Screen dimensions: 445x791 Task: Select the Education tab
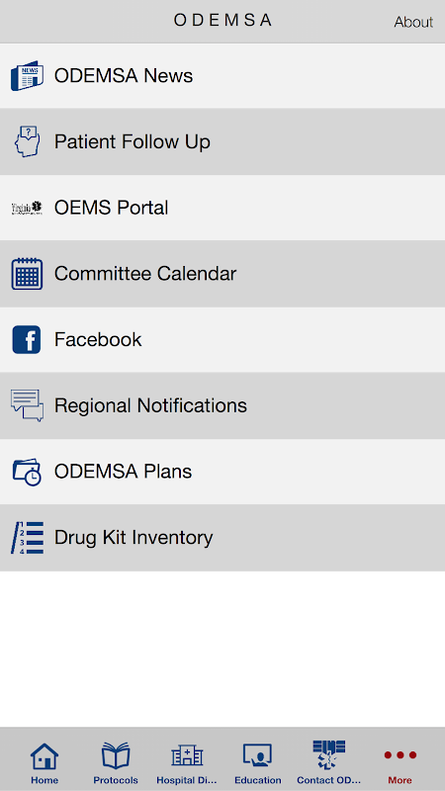point(258,763)
